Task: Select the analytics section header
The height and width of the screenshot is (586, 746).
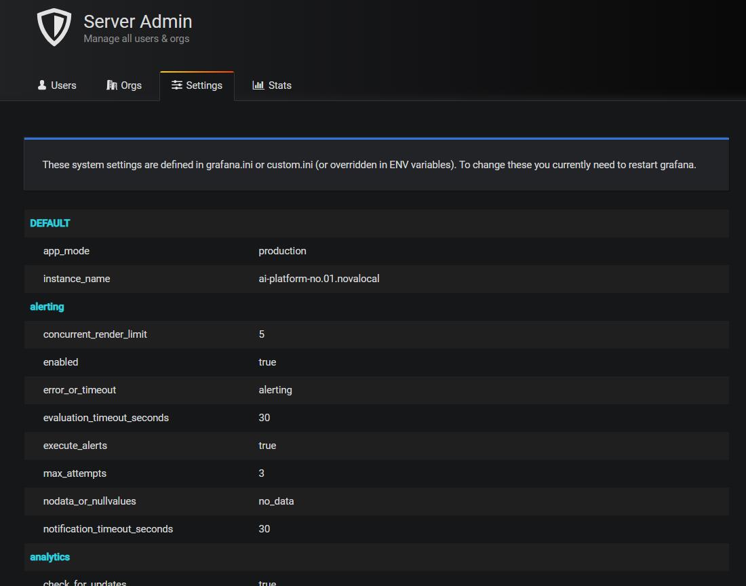Action: pos(50,557)
